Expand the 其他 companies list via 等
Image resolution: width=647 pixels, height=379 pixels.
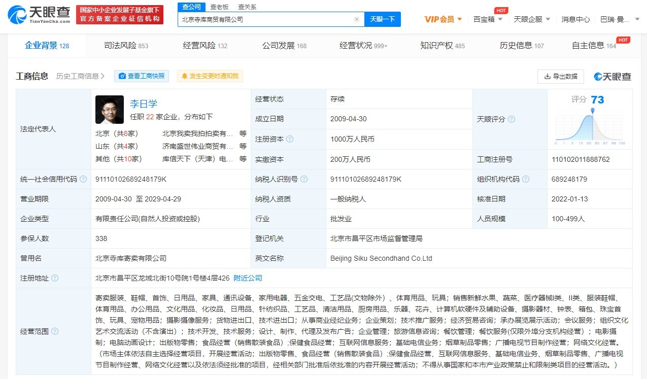pyautogui.click(x=243, y=159)
